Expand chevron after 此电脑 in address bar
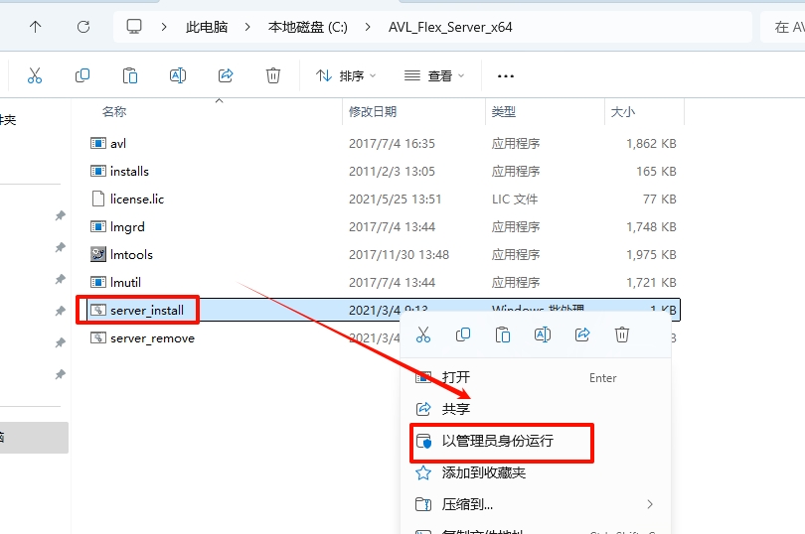805x534 pixels. (x=247, y=27)
